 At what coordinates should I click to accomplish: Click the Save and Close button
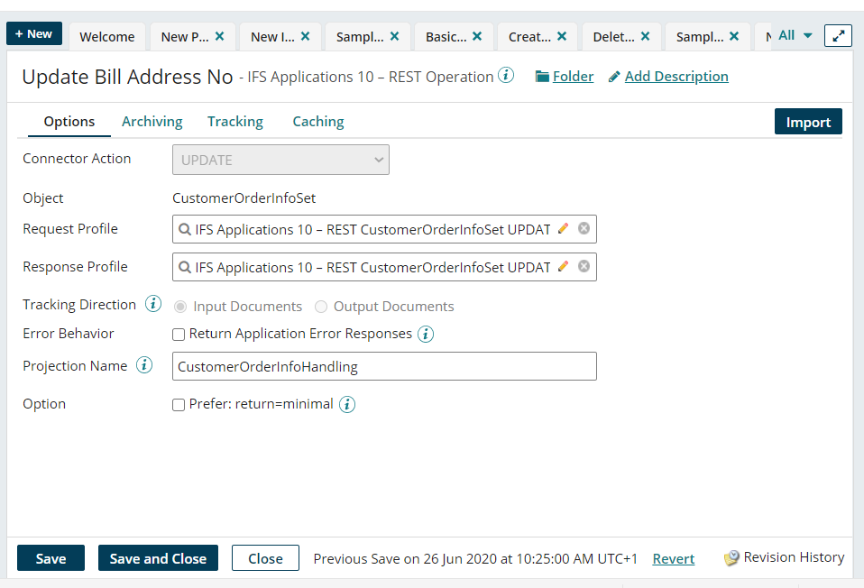tap(158, 557)
